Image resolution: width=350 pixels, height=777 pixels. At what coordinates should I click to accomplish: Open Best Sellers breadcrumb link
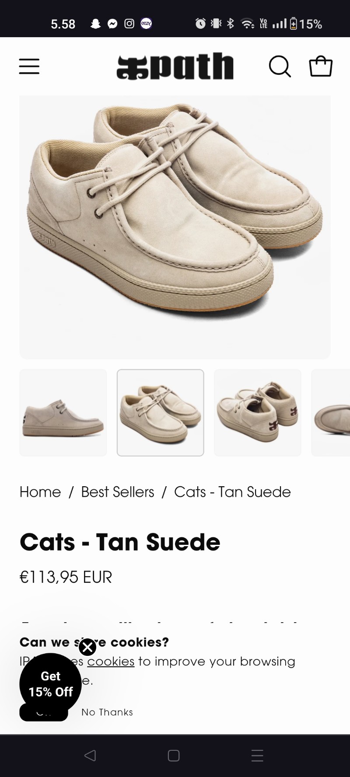point(118,492)
